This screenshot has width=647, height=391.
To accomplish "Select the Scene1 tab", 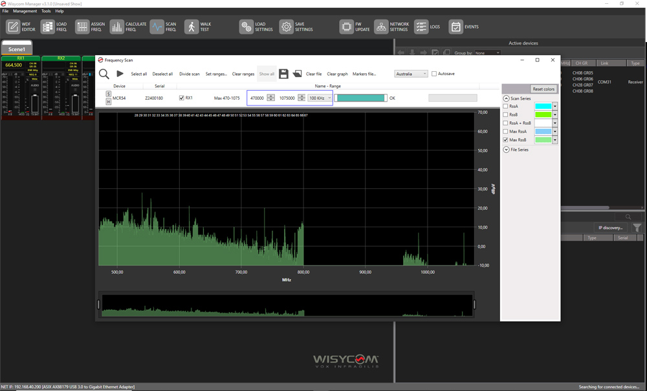I will pos(17,49).
